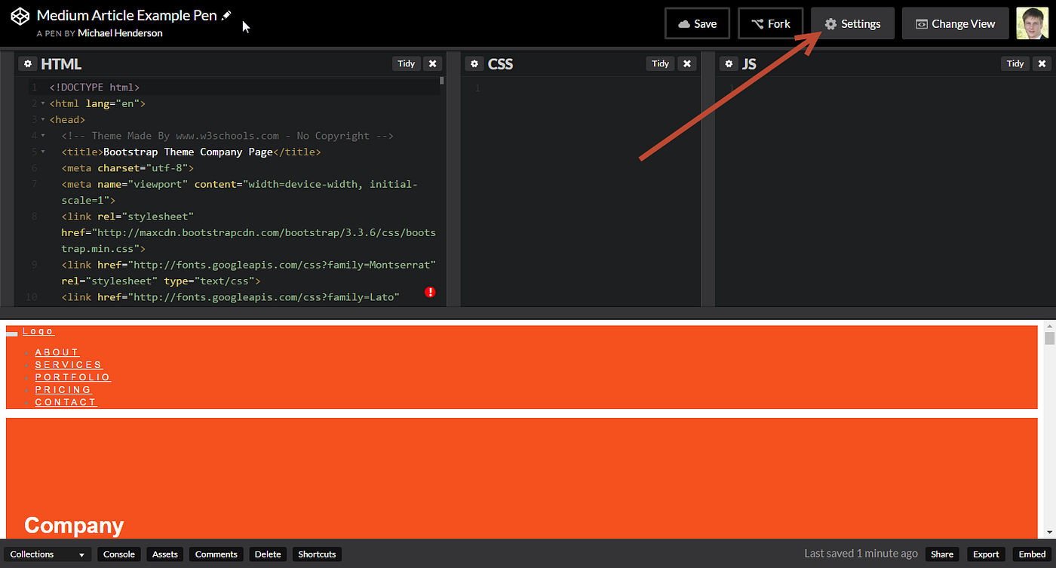
Task: Open the Shortcuts panel from the footer
Action: (316, 554)
